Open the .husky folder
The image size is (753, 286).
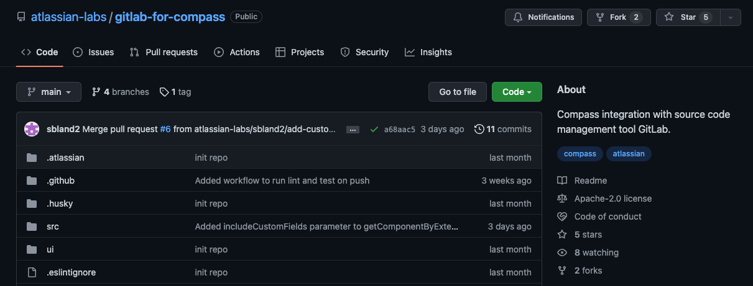pyautogui.click(x=60, y=203)
